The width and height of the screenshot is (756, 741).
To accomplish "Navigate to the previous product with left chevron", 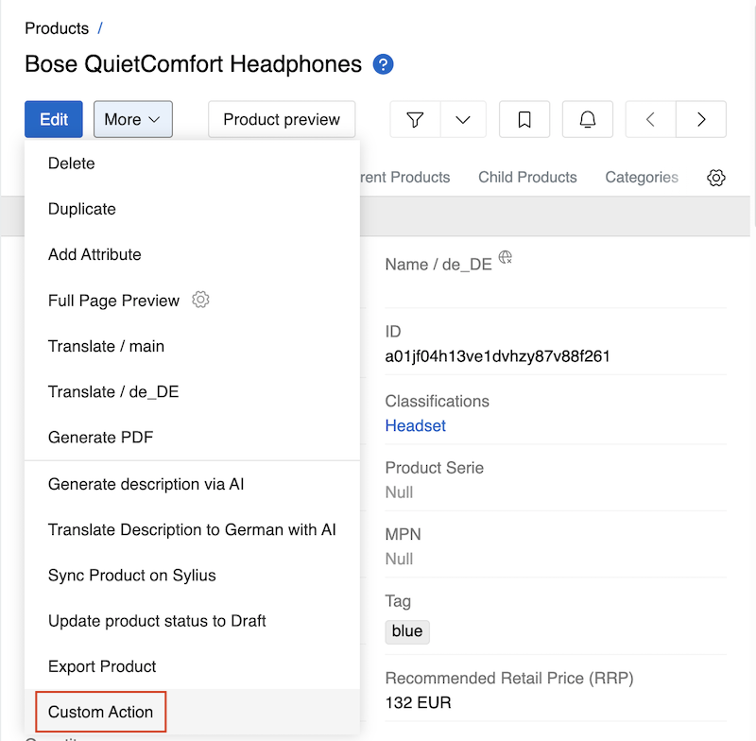I will tap(649, 119).
